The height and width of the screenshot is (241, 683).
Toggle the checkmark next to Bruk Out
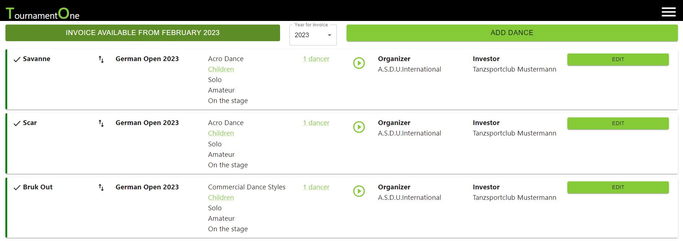[16, 187]
